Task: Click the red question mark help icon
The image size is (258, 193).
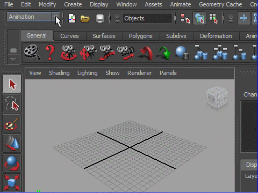Action: coord(50,53)
